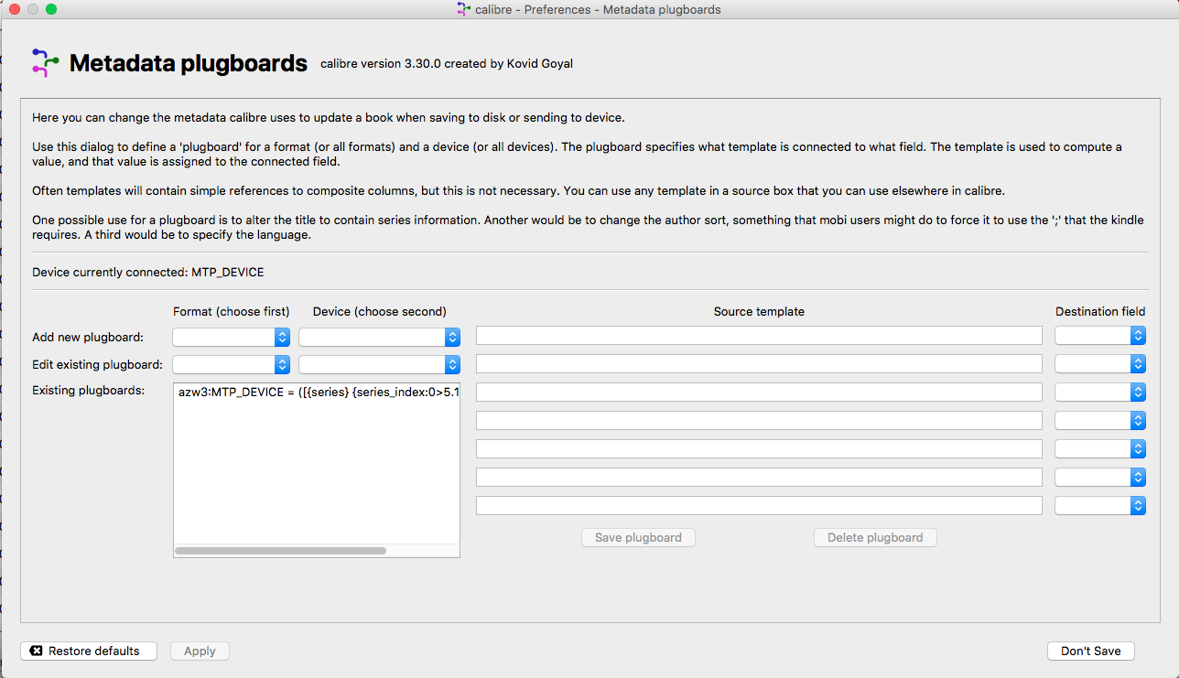Open the Format dropdown for Add new plugboard

coord(232,337)
